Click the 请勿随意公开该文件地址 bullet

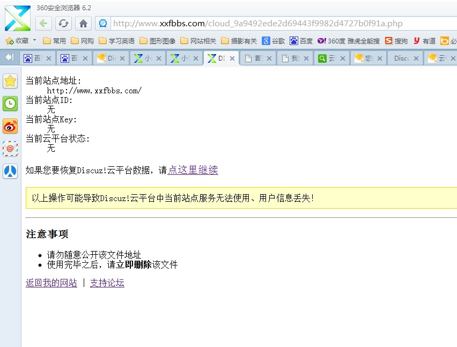(x=94, y=255)
